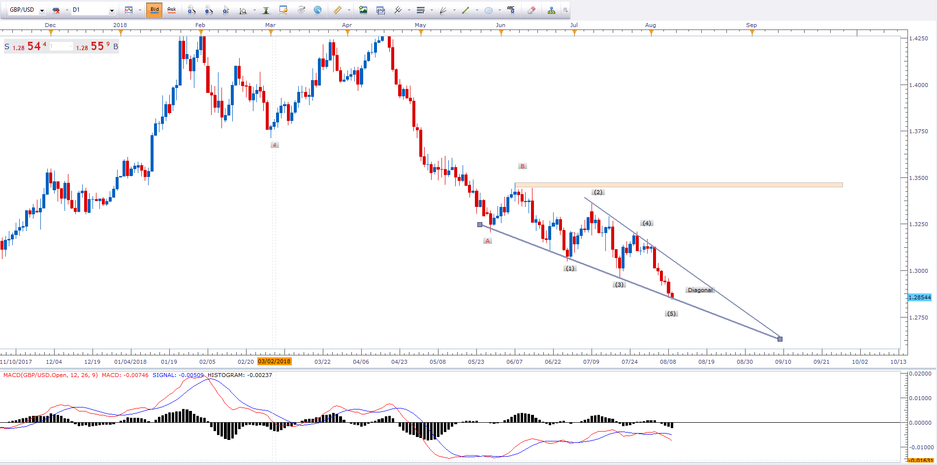Select the eraser tool

tap(531, 10)
